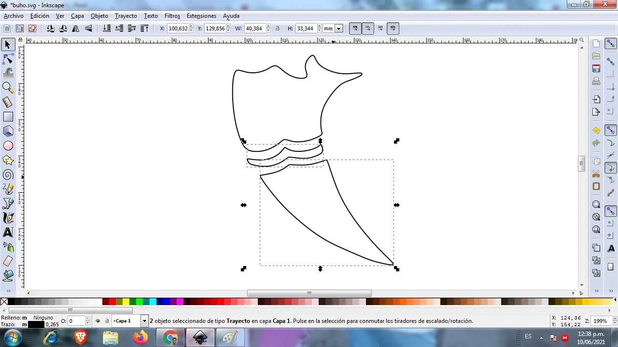
Task: Select the Rectangle tool
Action: click(x=8, y=117)
